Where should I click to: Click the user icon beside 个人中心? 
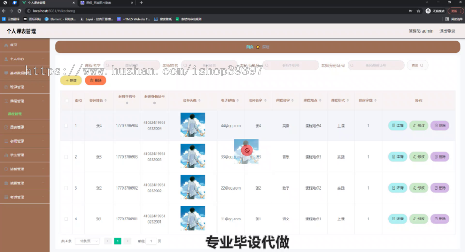coord(6,59)
